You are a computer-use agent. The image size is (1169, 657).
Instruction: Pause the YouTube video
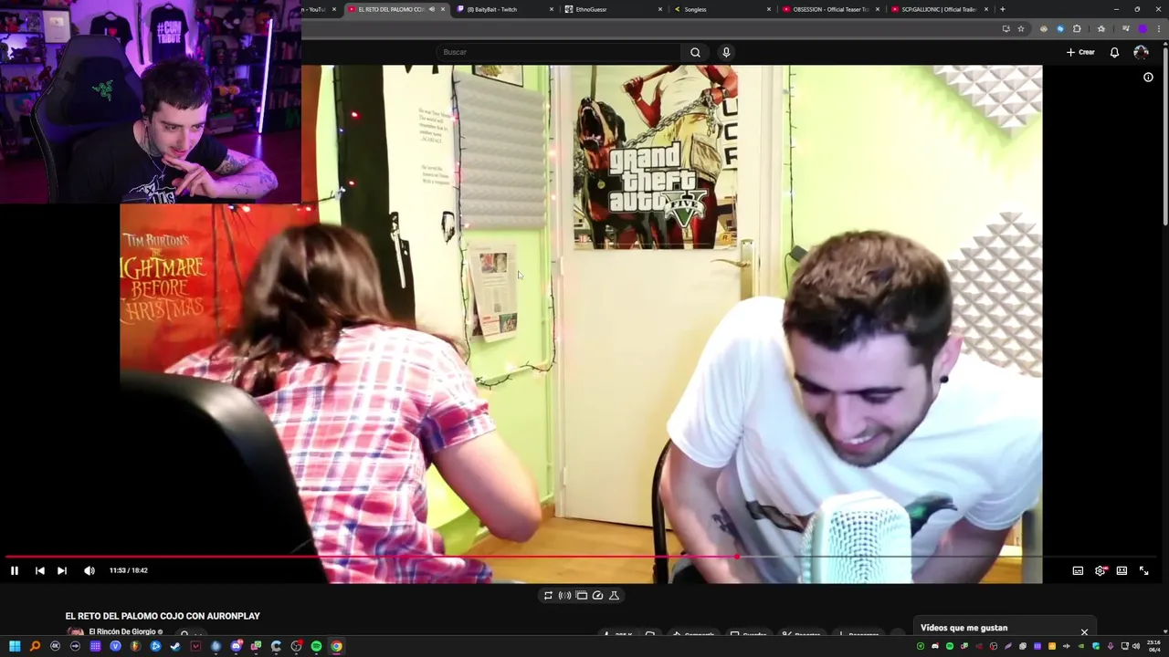point(15,570)
